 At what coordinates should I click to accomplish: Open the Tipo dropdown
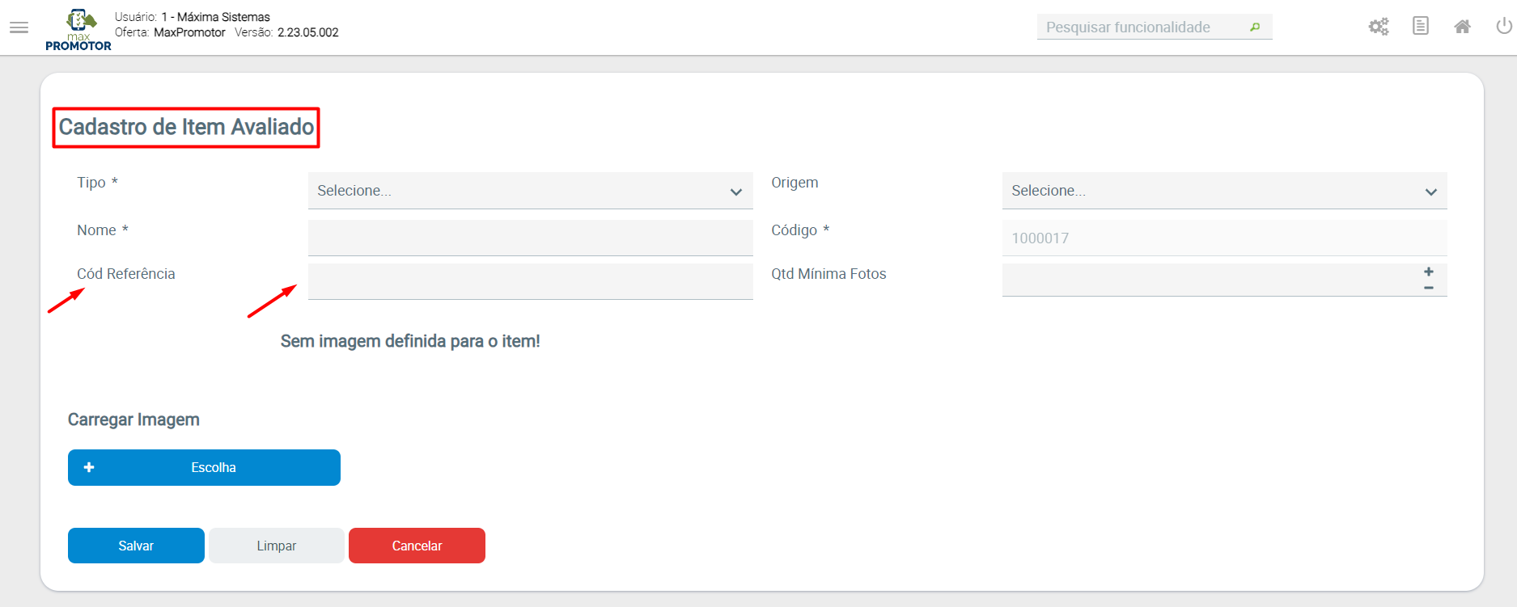pos(531,191)
